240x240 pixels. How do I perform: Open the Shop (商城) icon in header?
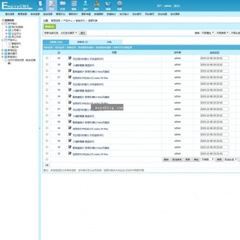click(x=108, y=5)
